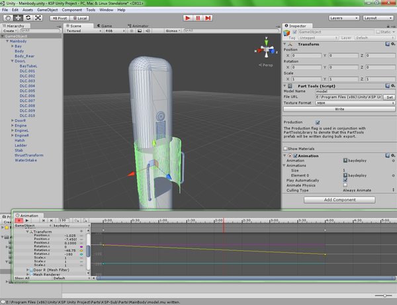Image resolution: width=397 pixels, height=305 pixels.
Task: Switch to the Game tab
Action: [x=105, y=24]
